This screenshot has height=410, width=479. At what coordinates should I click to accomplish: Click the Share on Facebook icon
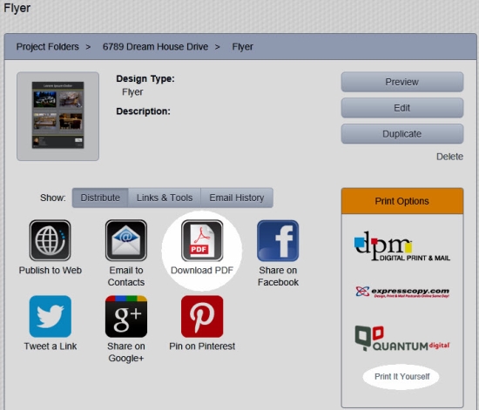(x=278, y=240)
